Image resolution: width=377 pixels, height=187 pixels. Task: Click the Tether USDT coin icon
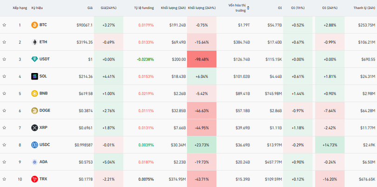click(x=34, y=59)
